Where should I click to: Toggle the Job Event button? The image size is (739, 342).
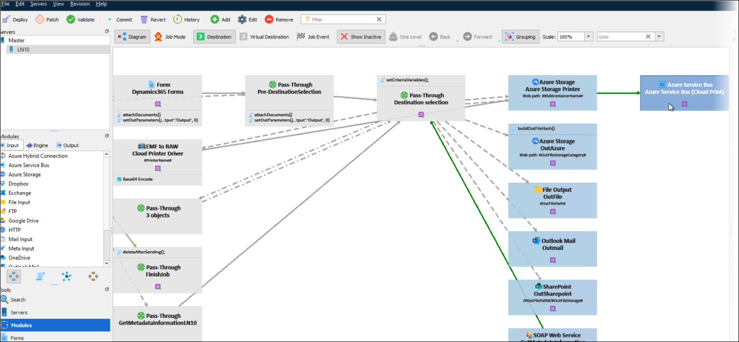click(313, 37)
